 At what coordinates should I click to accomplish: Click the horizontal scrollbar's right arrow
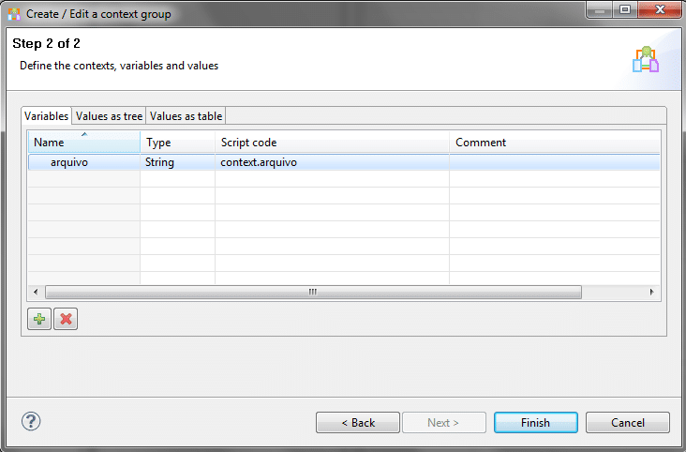[652, 292]
